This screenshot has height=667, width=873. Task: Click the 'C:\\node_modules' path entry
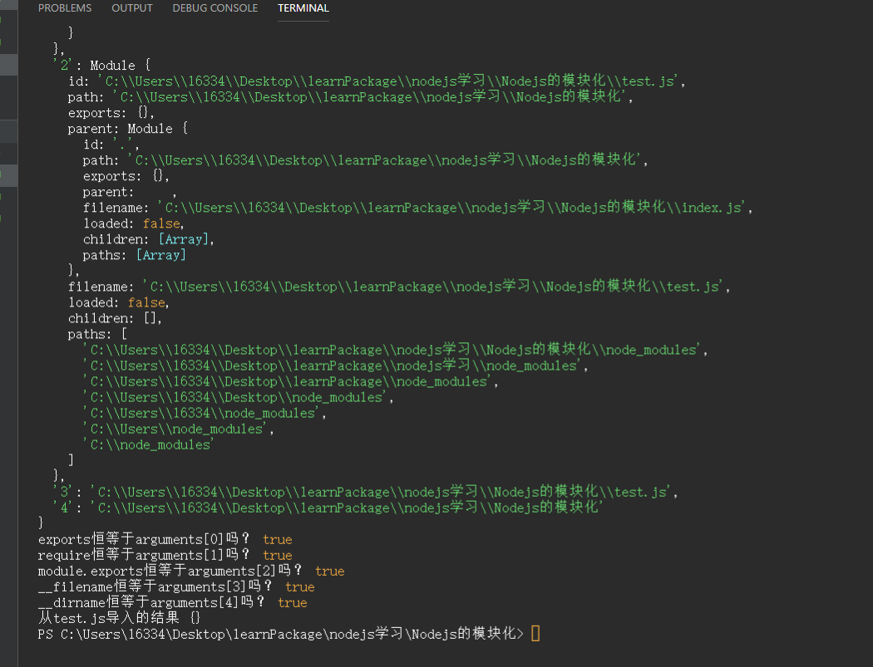[148, 445]
